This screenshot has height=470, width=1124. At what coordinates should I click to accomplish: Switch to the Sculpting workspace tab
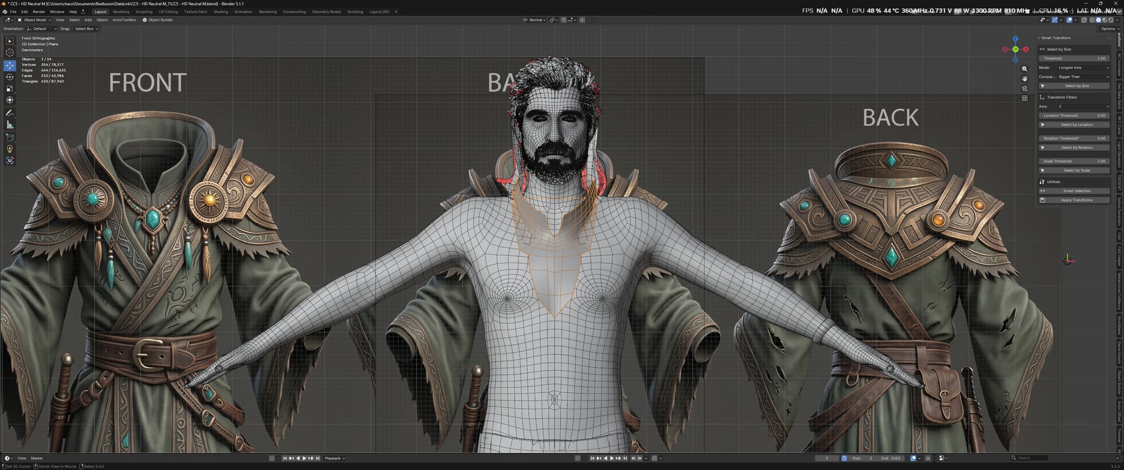tap(144, 12)
